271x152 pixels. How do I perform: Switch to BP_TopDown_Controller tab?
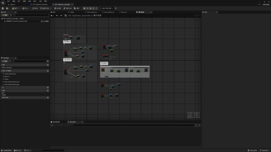click(62, 5)
